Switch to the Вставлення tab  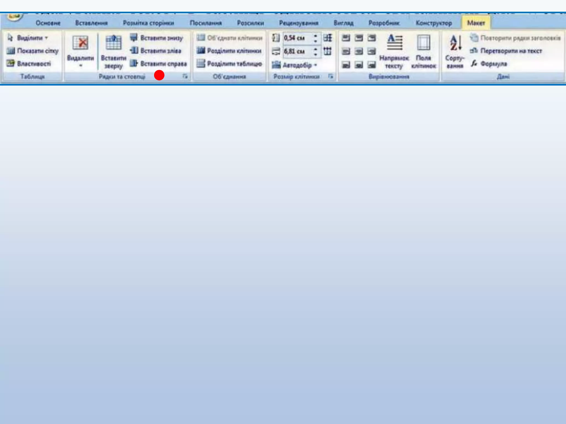point(91,23)
